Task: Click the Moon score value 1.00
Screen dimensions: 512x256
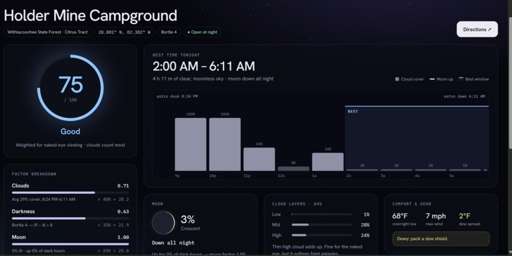Action: pos(123,238)
